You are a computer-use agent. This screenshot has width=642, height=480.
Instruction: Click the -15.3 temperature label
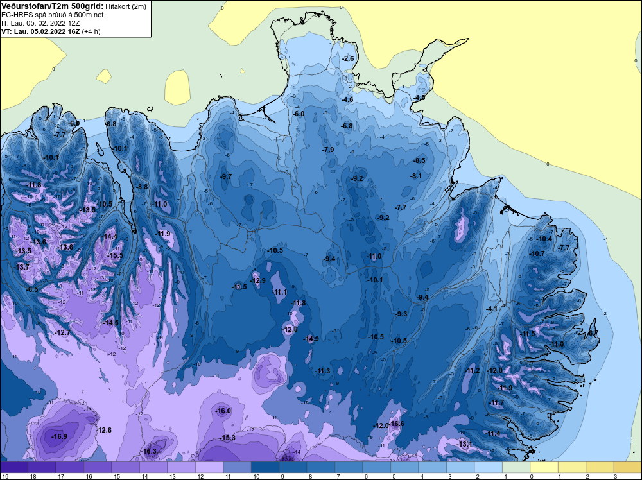pyautogui.click(x=228, y=438)
